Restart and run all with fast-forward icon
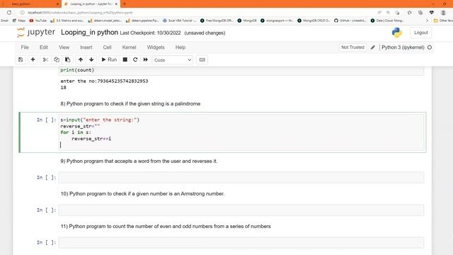 tap(146, 59)
